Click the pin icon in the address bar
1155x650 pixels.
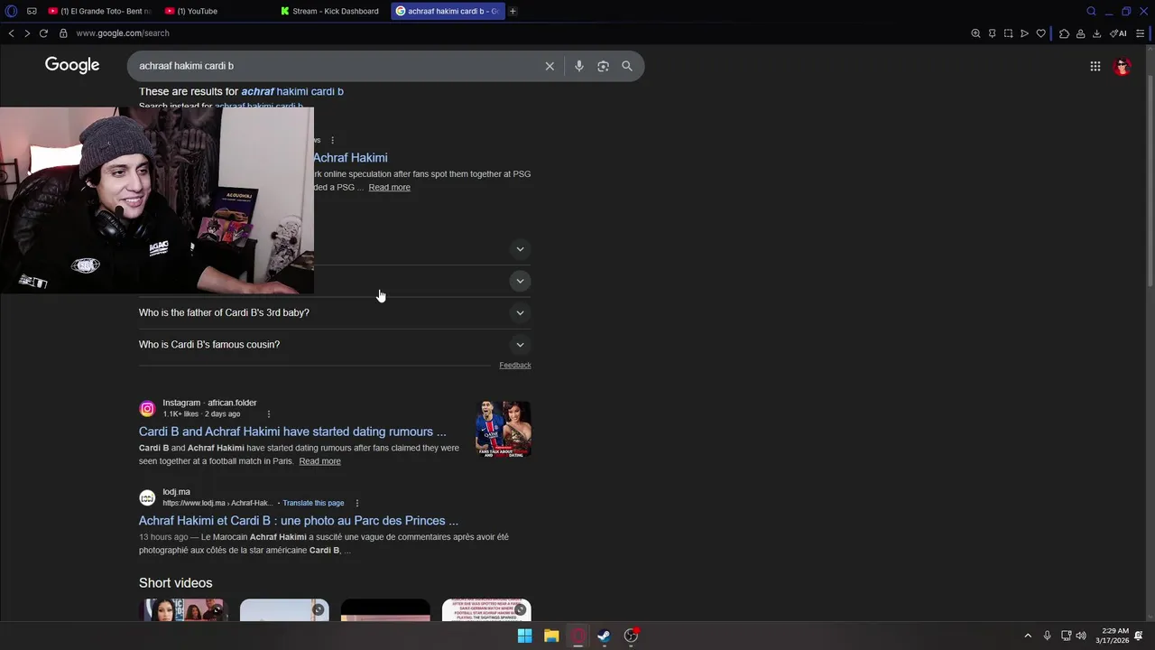click(x=992, y=33)
